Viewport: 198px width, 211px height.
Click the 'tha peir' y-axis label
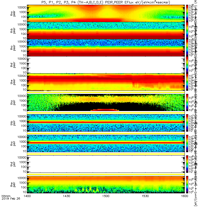coord(13,103)
